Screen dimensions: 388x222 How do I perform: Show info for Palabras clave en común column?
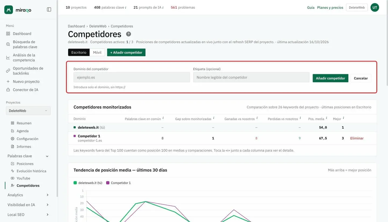click(x=163, y=118)
